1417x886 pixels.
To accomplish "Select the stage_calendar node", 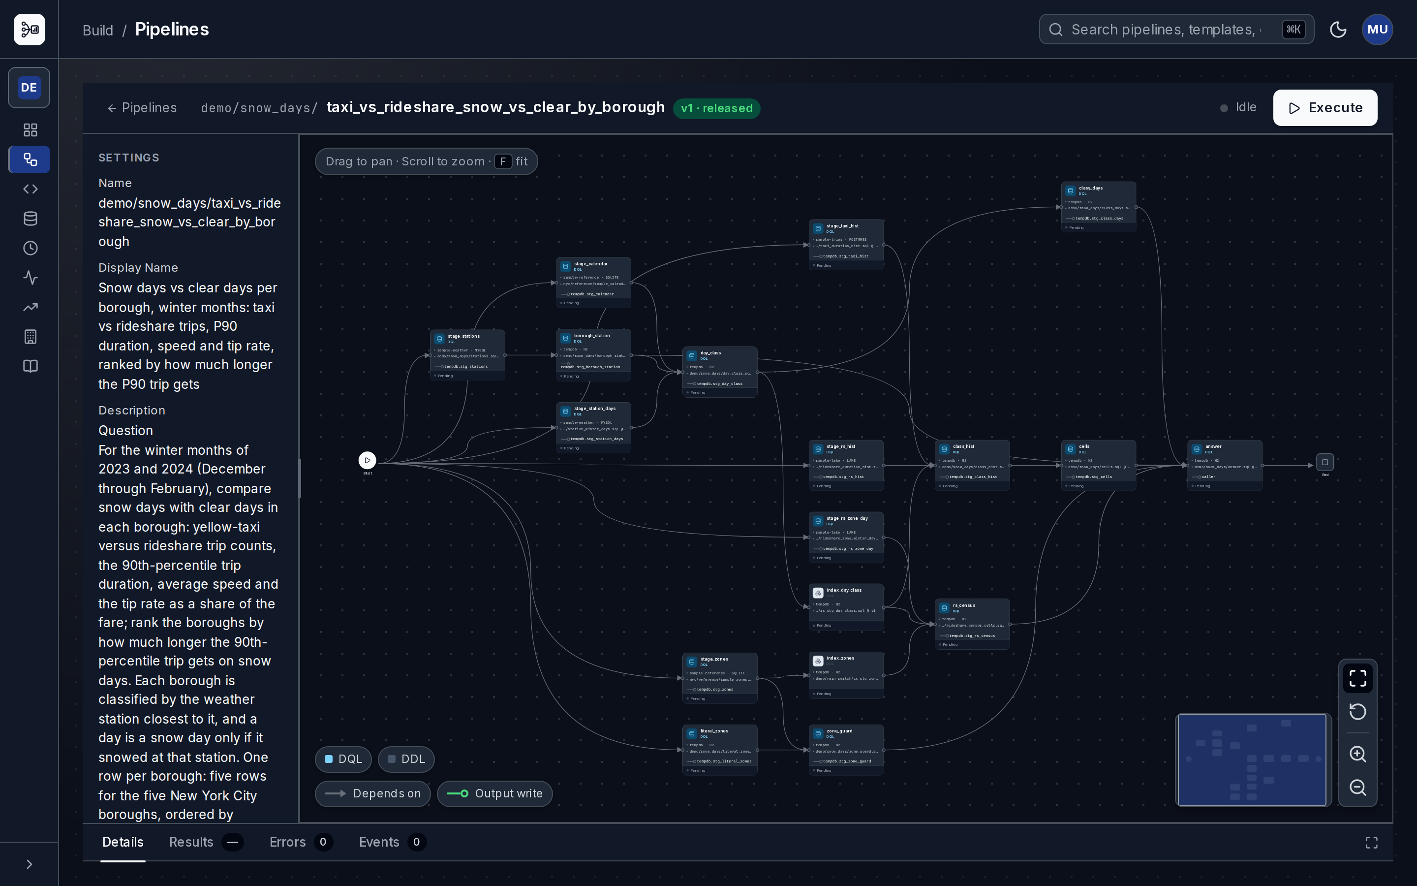I will click(x=593, y=283).
